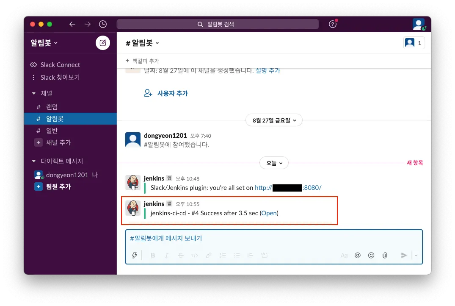Open the profile avatar in title bar
The height and width of the screenshot is (306, 455).
pos(419,25)
